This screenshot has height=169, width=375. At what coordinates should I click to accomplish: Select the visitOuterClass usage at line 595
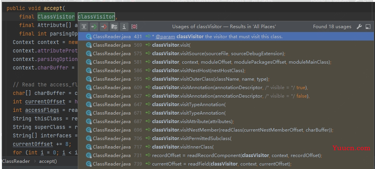point(226,79)
